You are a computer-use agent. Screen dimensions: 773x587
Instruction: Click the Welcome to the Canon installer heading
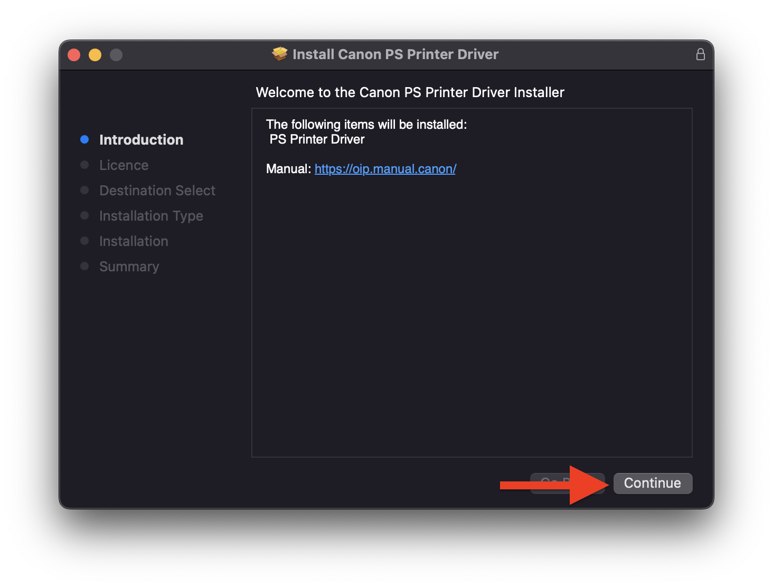[x=410, y=92]
